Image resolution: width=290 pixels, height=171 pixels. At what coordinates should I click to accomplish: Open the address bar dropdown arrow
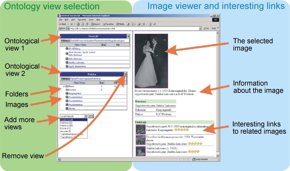click(x=200, y=28)
